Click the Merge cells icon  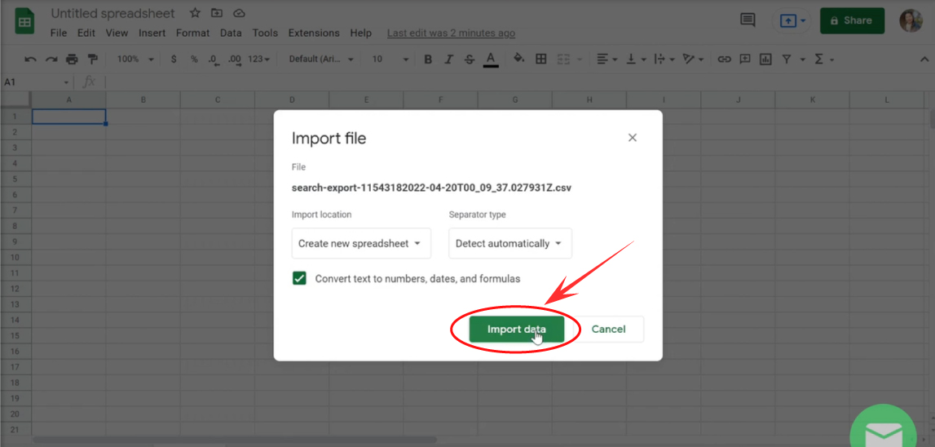click(x=563, y=59)
